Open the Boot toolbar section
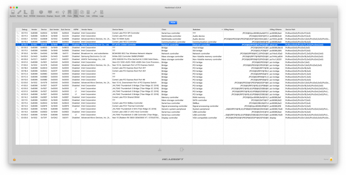Screen dimensions: 346x175 (26, 13)
